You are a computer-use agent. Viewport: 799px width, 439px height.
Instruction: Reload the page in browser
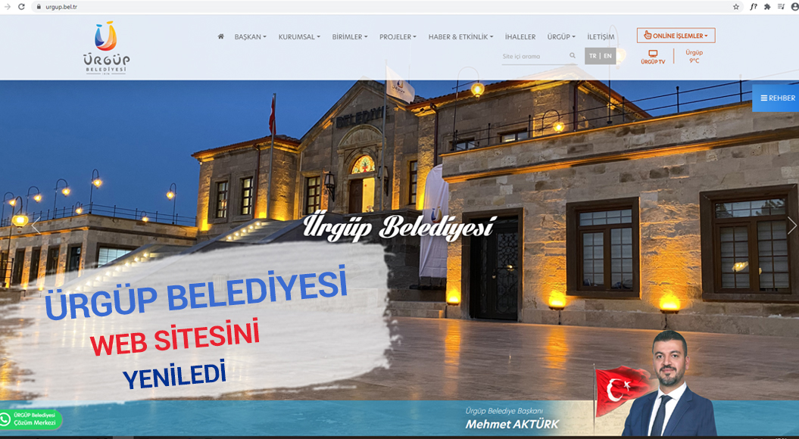click(21, 7)
